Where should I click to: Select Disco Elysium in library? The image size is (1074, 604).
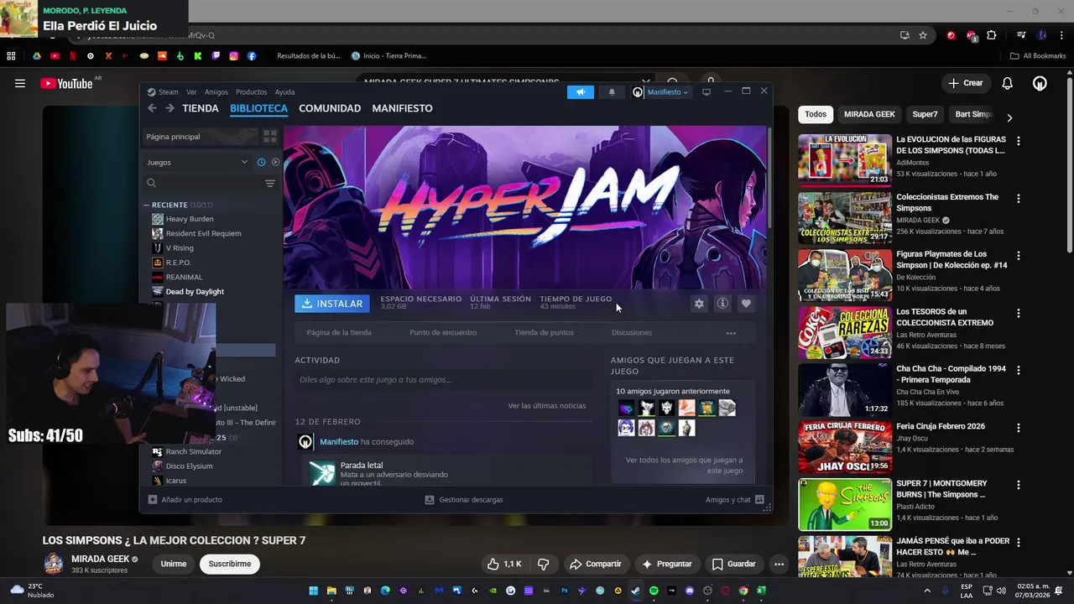click(x=189, y=466)
